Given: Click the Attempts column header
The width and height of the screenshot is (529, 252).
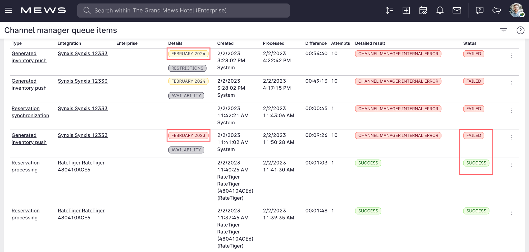Looking at the screenshot, I should point(340,43).
